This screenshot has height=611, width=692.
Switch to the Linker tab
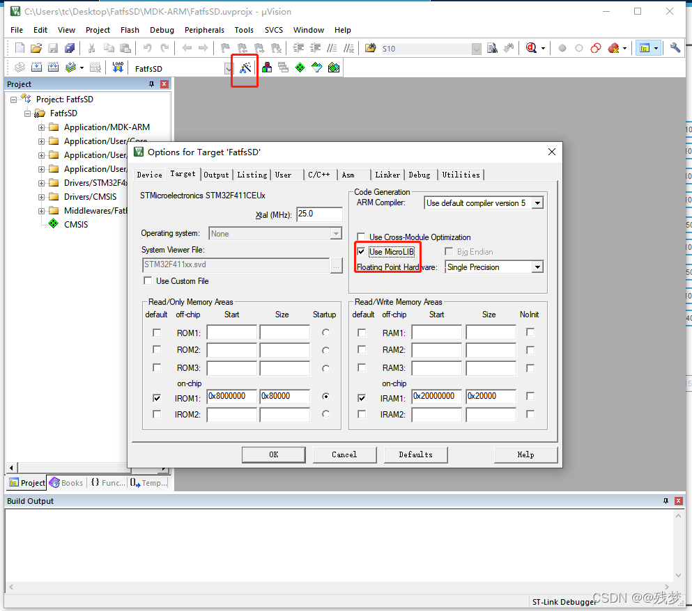pyautogui.click(x=387, y=175)
